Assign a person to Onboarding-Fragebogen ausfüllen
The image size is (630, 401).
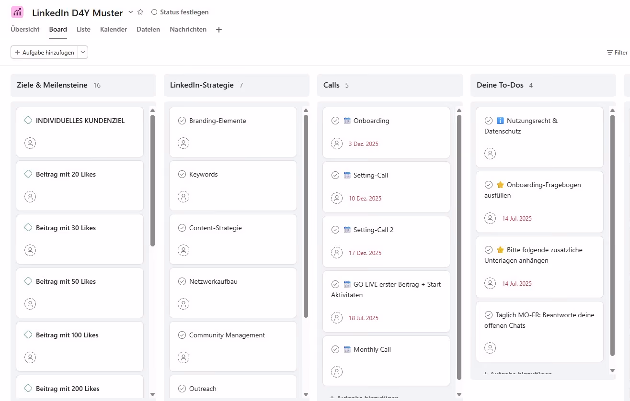click(490, 218)
